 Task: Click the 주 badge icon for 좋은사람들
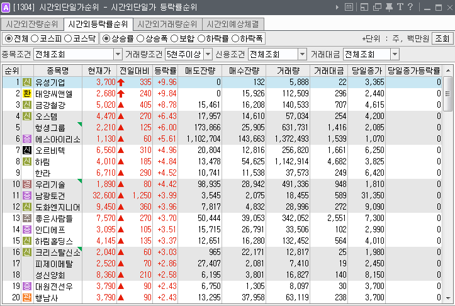[x=27, y=218]
